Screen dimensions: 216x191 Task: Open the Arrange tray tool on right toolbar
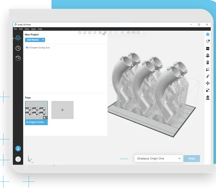tap(208, 69)
